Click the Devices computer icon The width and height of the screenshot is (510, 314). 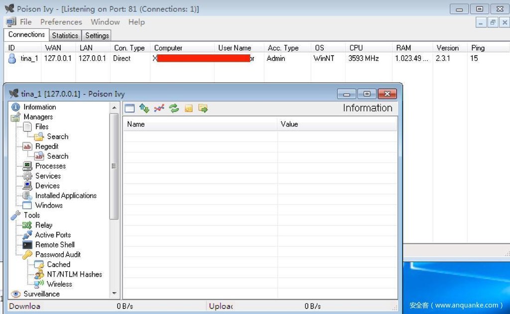pos(28,186)
